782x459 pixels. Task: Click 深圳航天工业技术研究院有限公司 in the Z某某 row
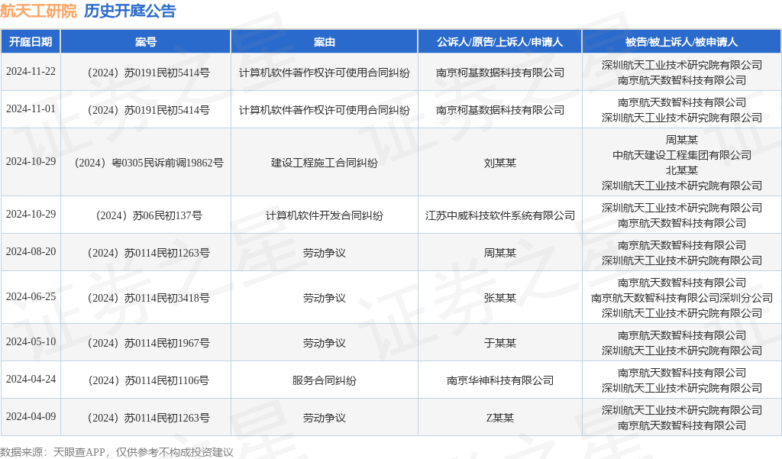click(x=682, y=410)
